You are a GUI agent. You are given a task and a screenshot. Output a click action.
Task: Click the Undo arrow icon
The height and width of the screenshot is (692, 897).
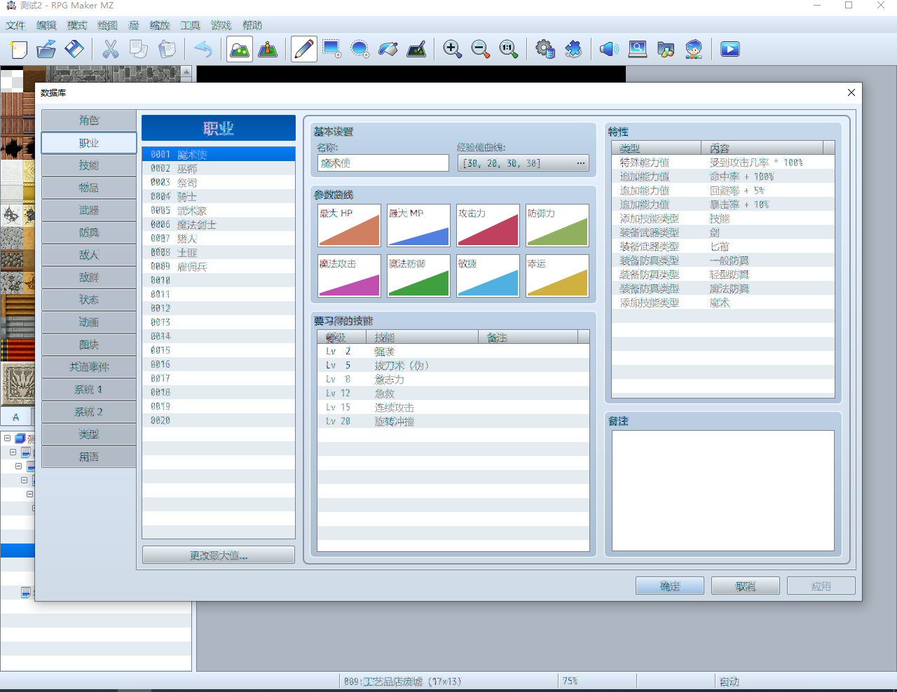[x=203, y=49]
